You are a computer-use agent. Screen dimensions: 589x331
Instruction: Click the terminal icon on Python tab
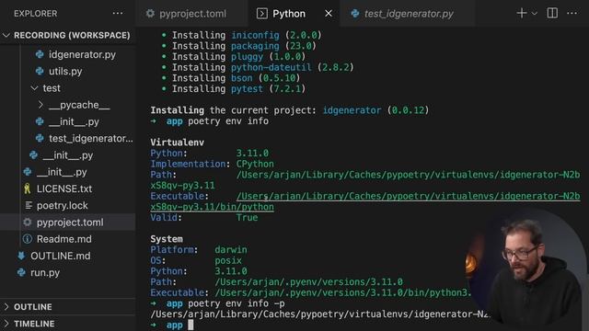point(261,14)
